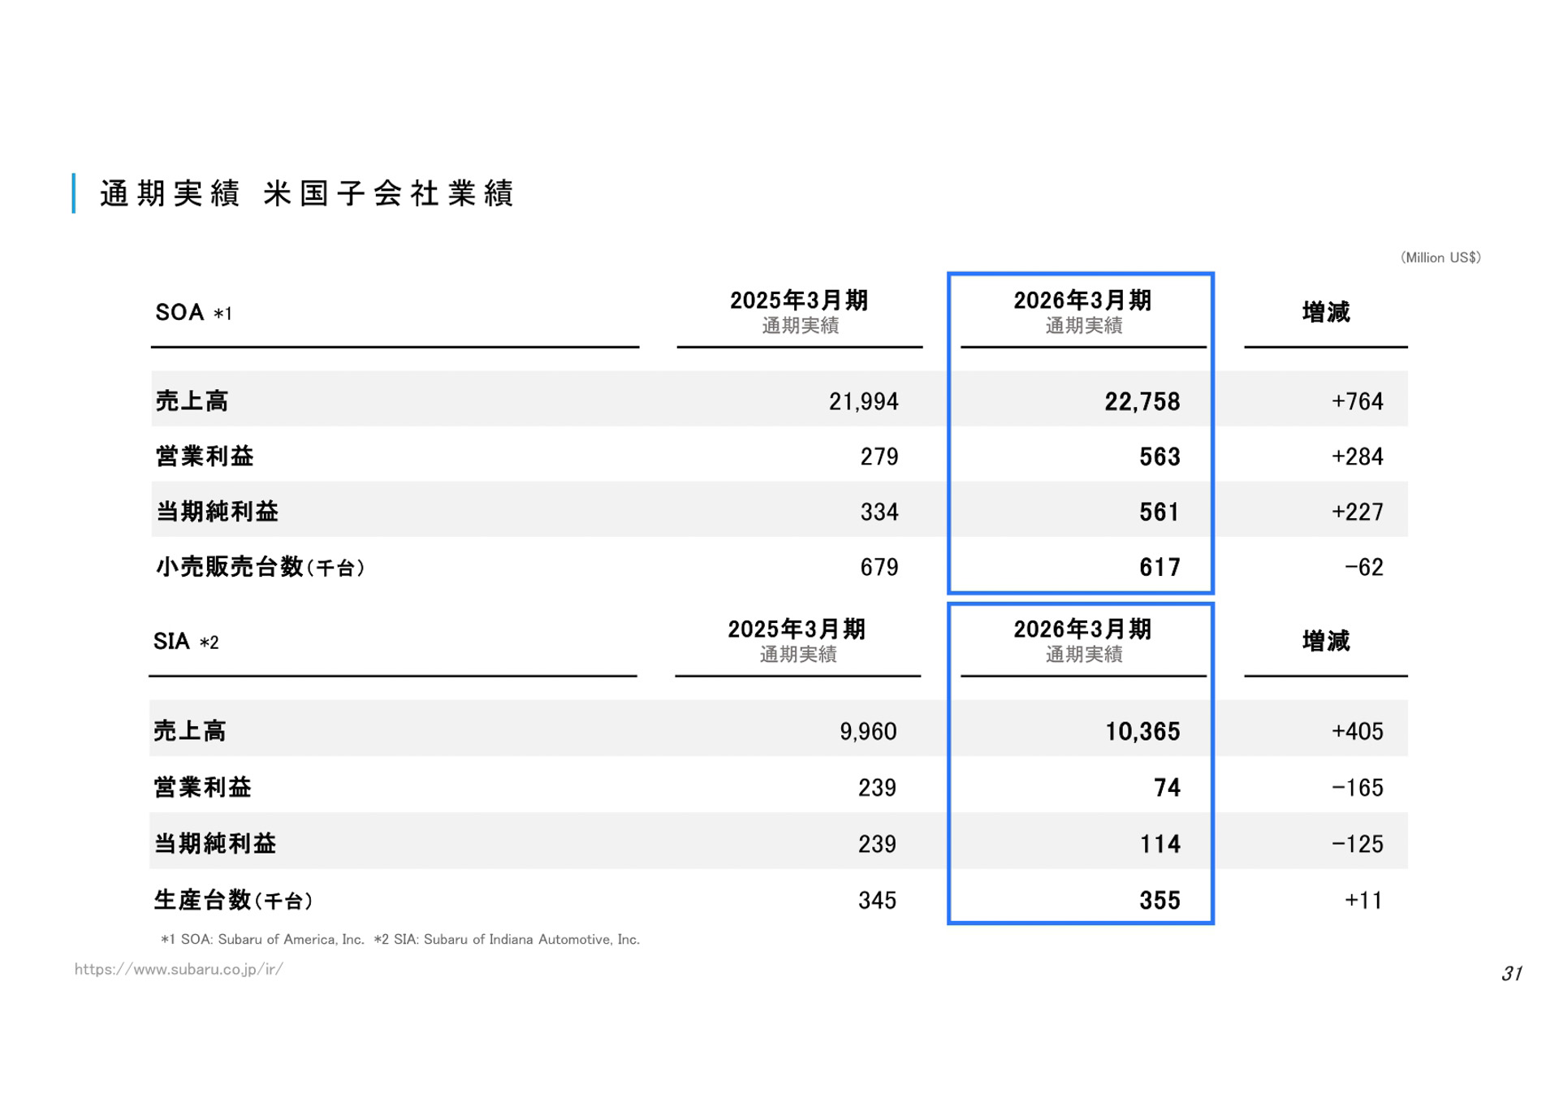Click 239 in the SIA 当期純利益 row

pos(878,844)
